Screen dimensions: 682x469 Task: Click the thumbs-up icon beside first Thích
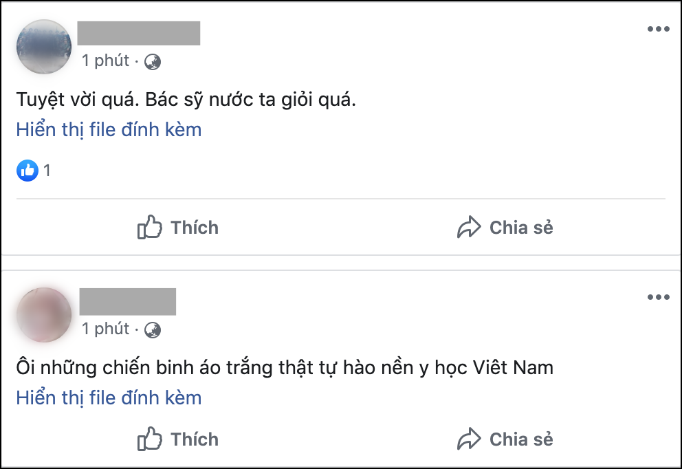coord(150,227)
